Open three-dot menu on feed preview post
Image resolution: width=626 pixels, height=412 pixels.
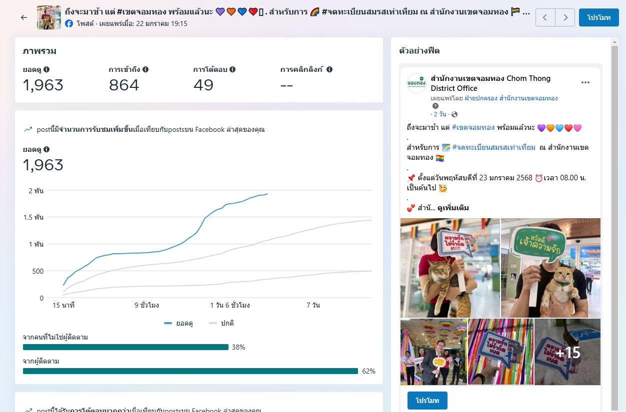click(x=585, y=82)
